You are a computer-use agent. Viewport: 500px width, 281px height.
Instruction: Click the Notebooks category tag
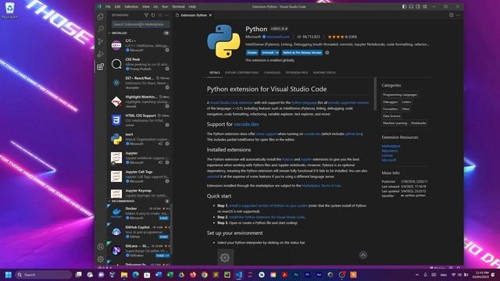tap(419, 123)
